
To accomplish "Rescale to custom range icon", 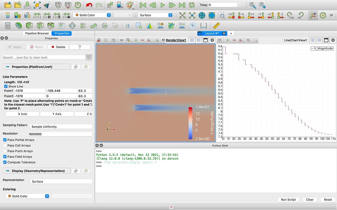I will pyautogui.click(x=47, y=15).
